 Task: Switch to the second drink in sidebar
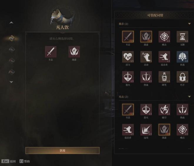(x=12, y=49)
